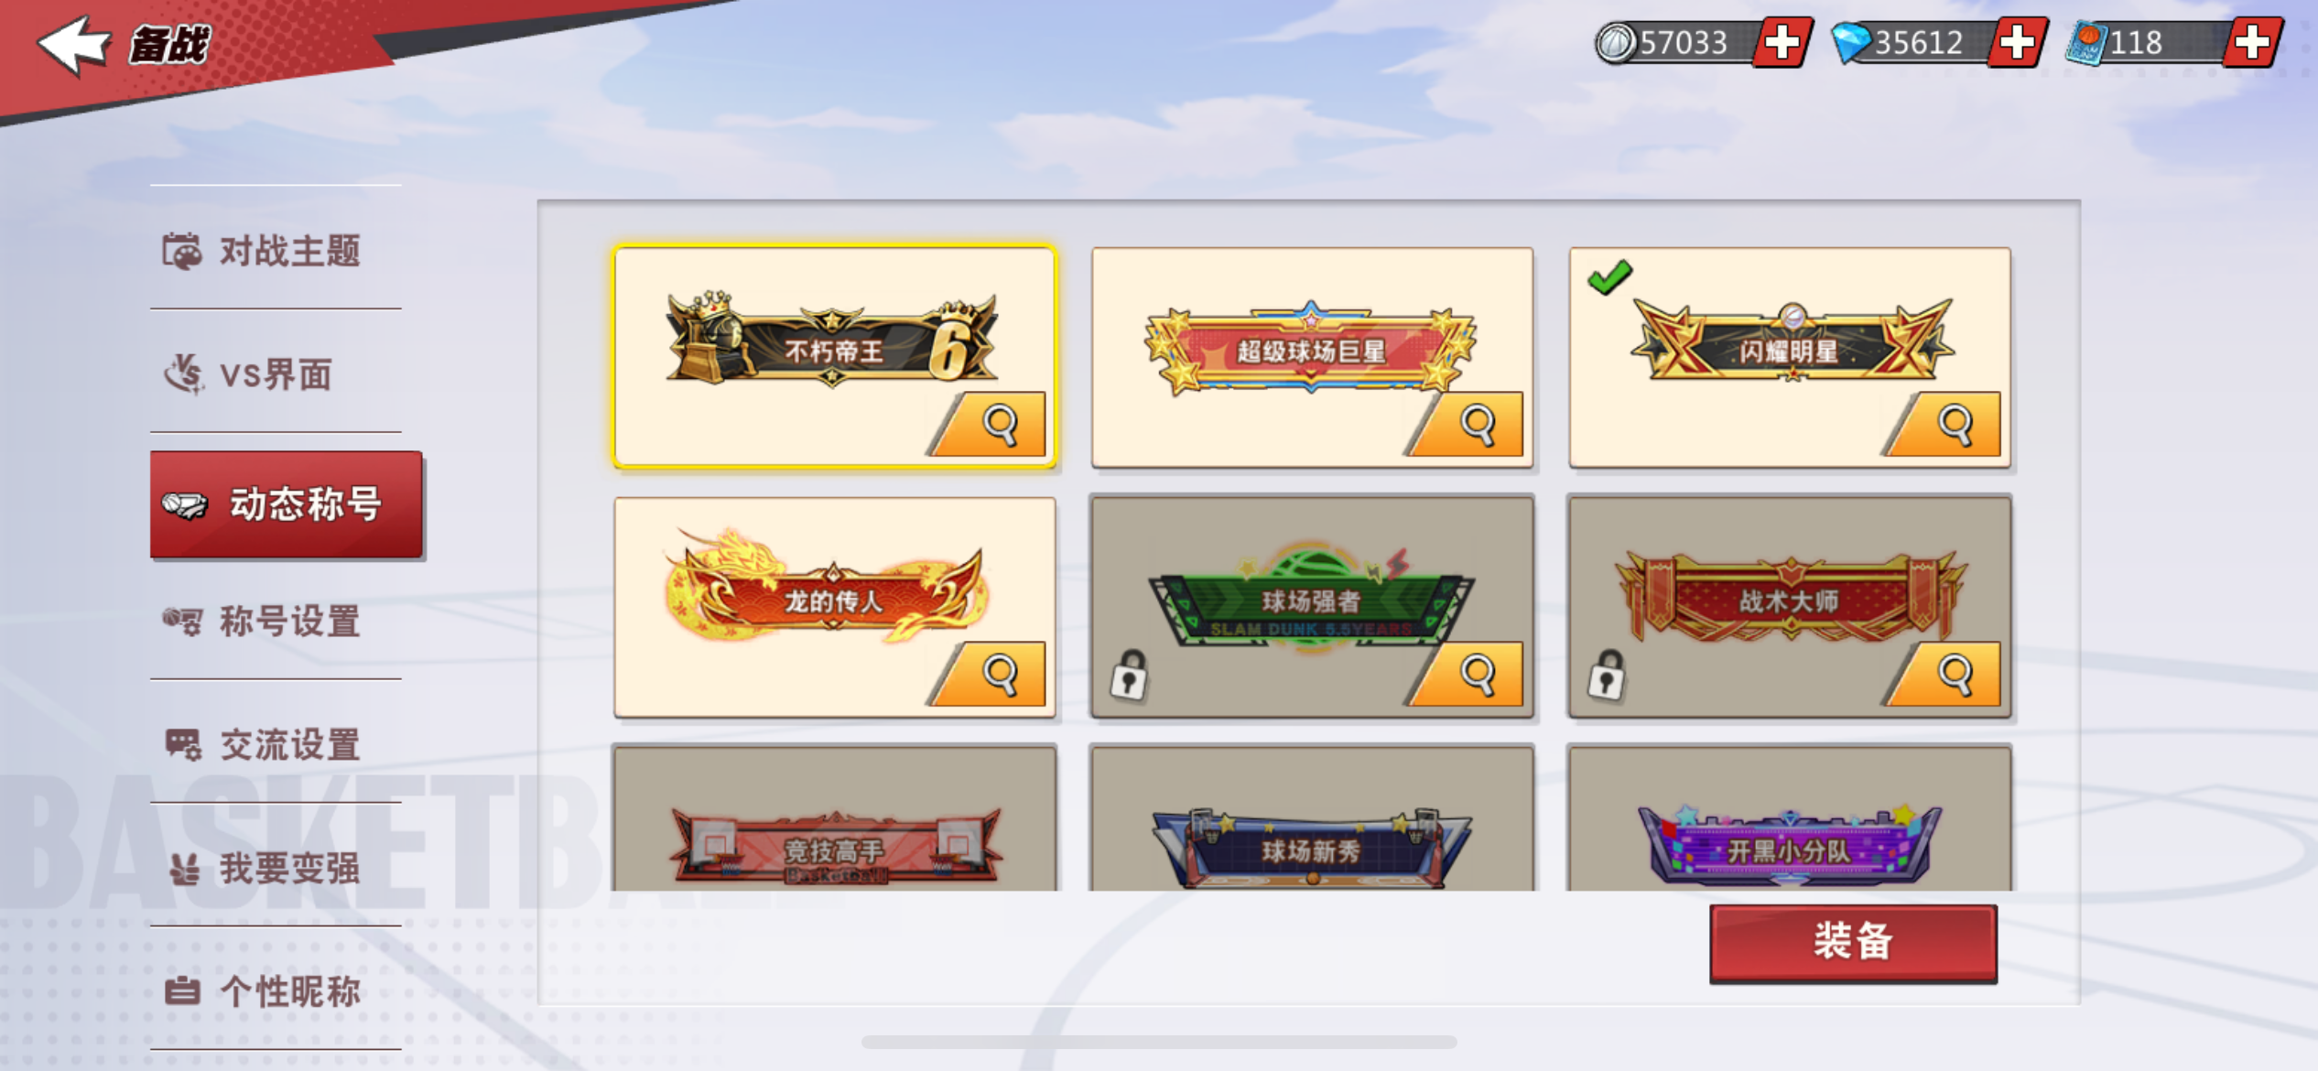Select the 开黑小分队 title card
Screen dimensions: 2318x1071
click(x=1790, y=817)
